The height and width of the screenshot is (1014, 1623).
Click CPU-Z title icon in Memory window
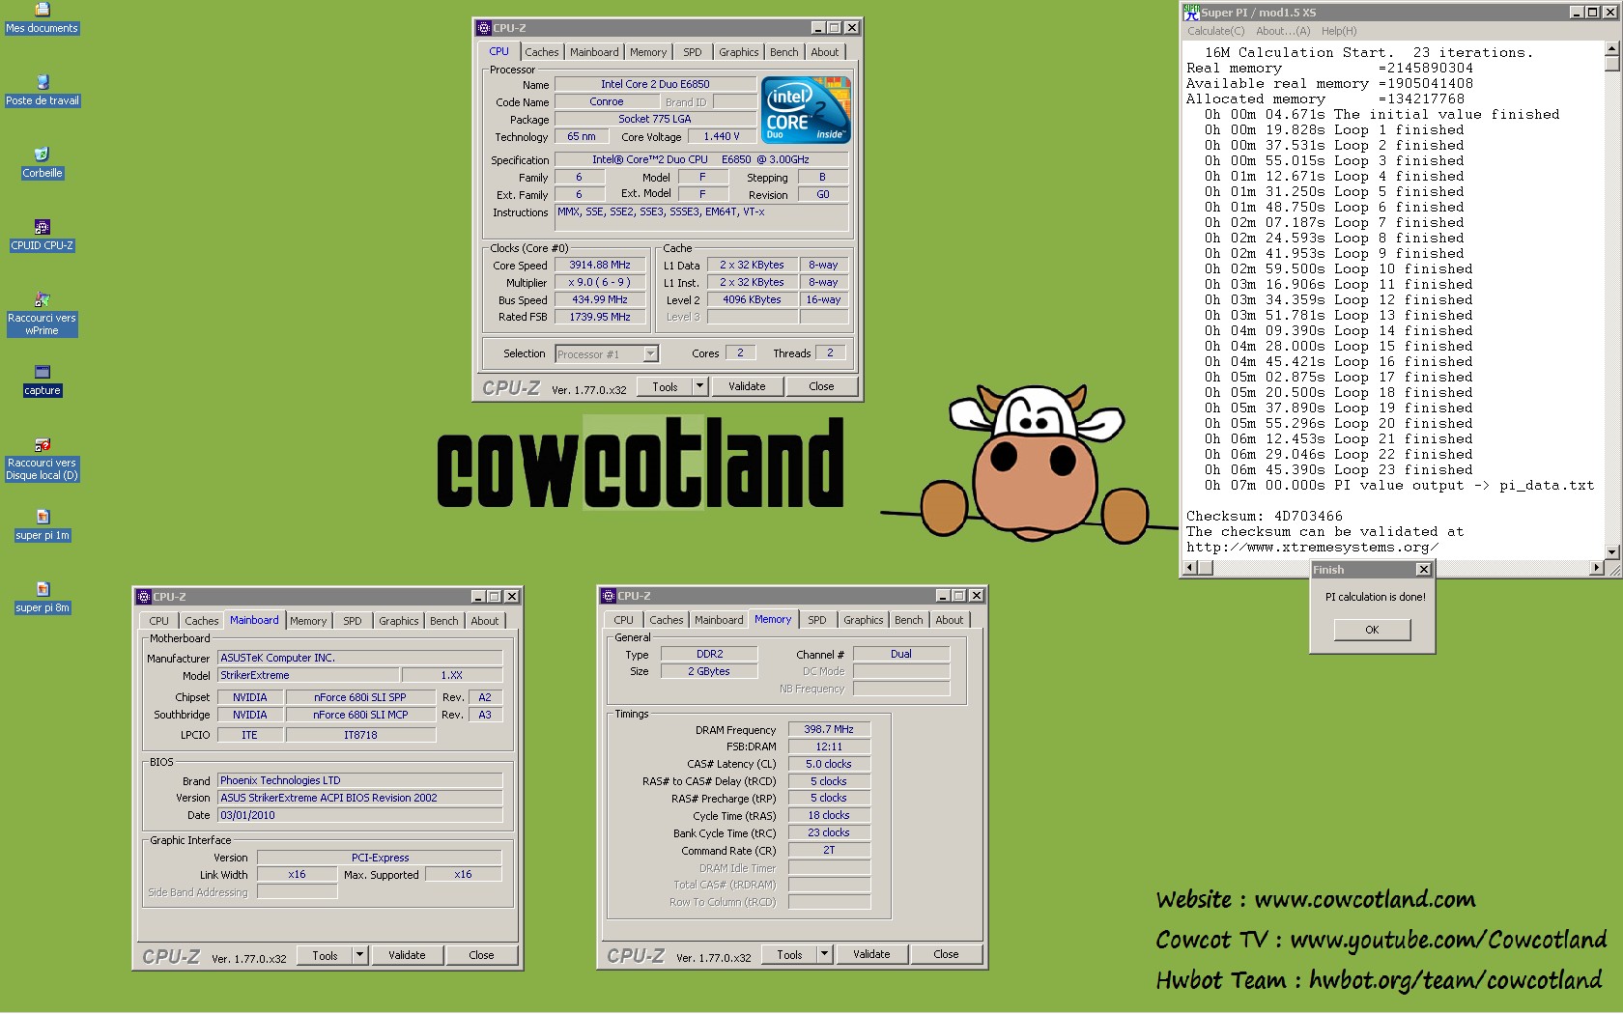(609, 596)
